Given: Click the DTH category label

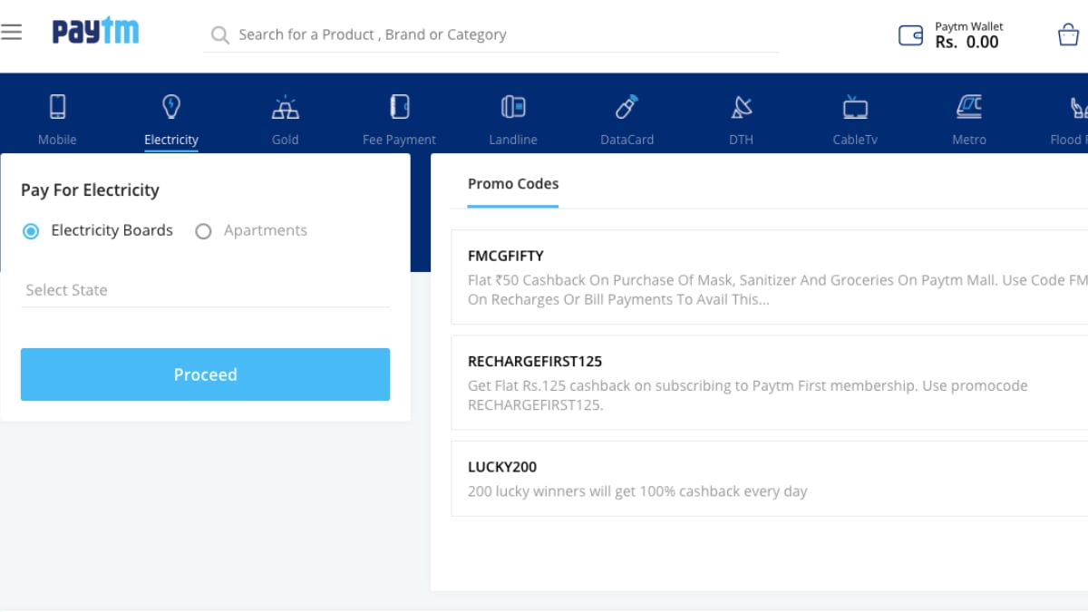Looking at the screenshot, I should [x=741, y=140].
